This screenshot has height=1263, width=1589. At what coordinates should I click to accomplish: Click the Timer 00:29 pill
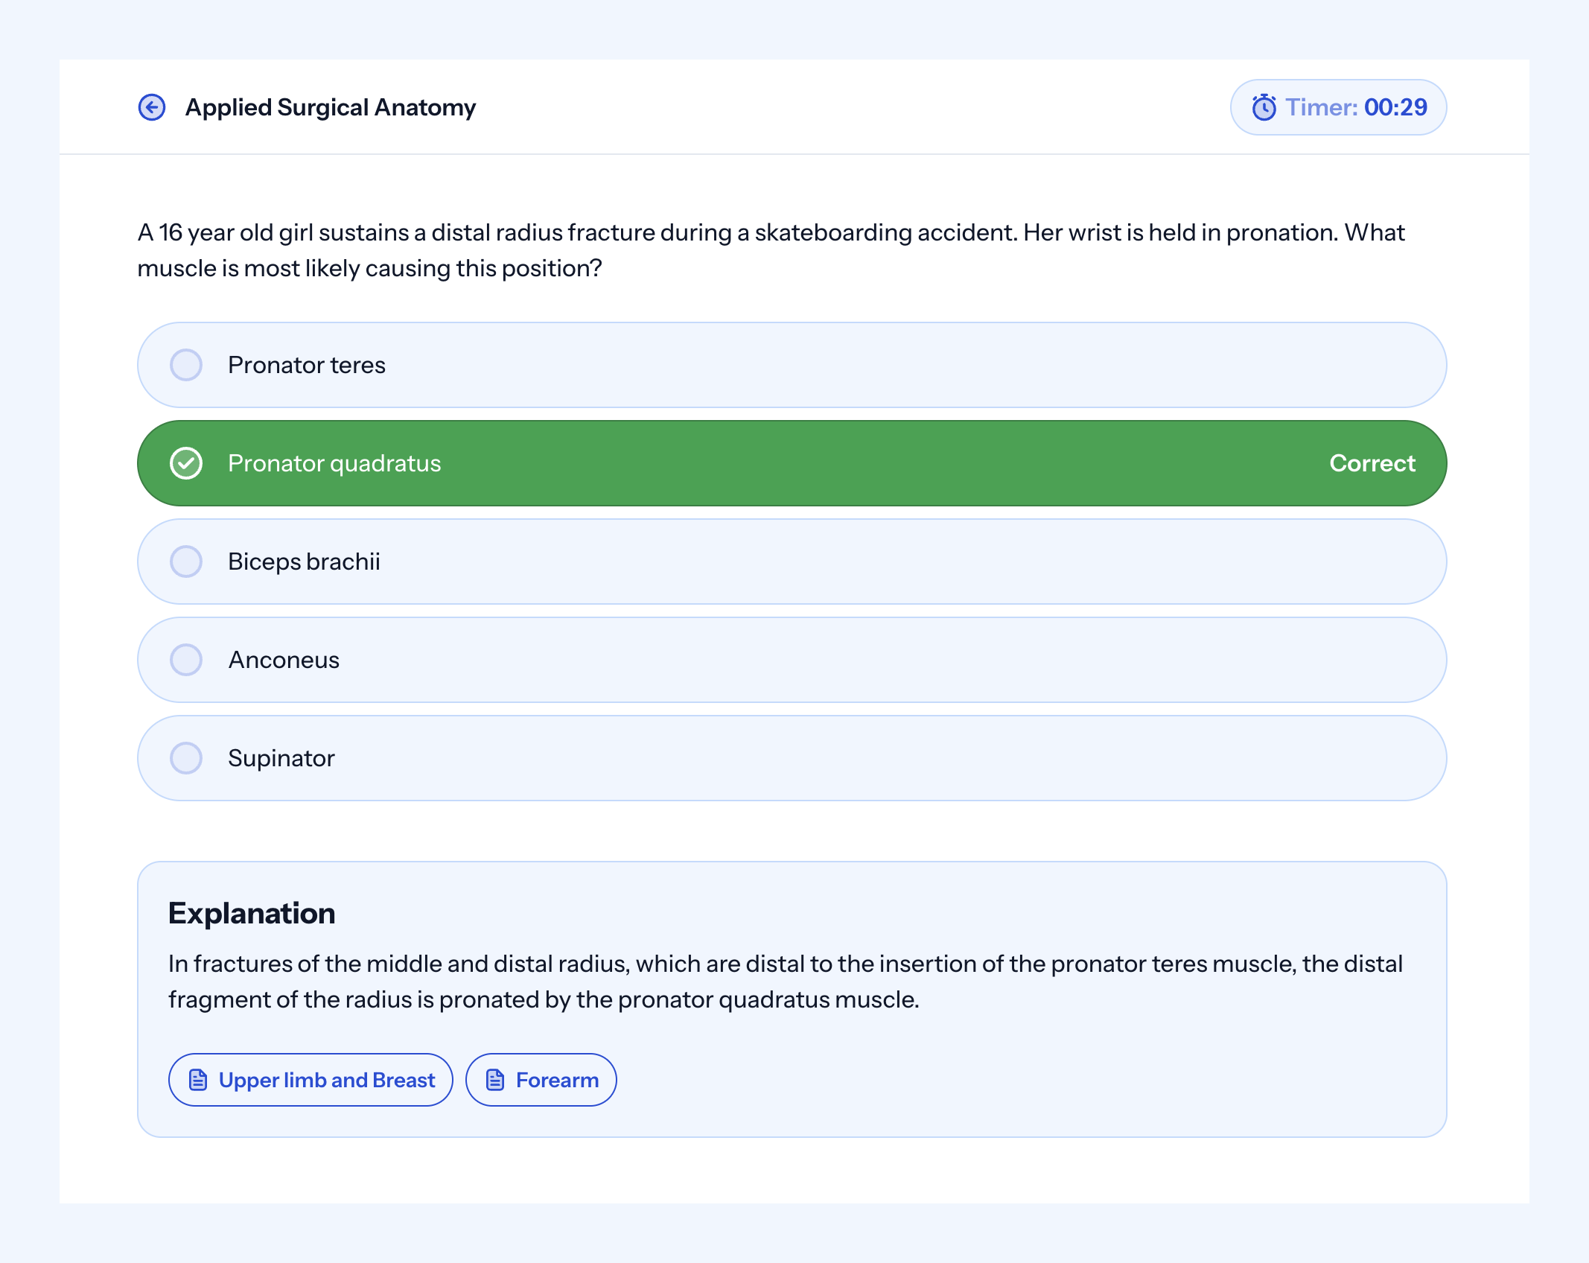(1338, 107)
